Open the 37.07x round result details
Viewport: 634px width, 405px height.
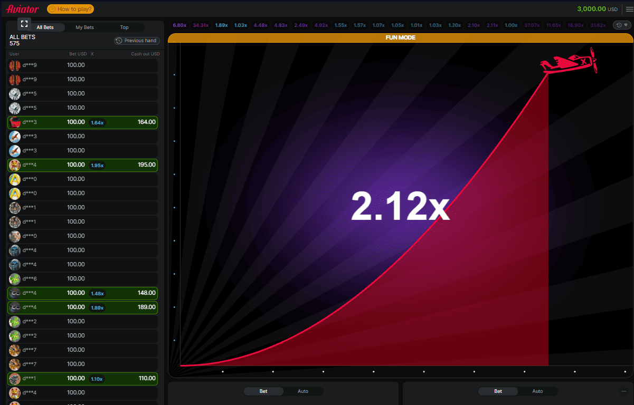(532, 25)
